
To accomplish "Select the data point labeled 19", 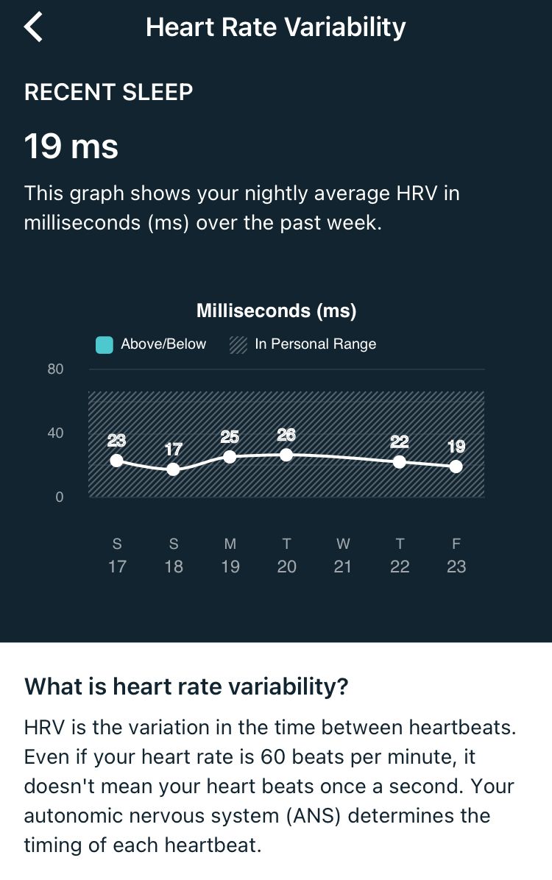I will (x=456, y=466).
